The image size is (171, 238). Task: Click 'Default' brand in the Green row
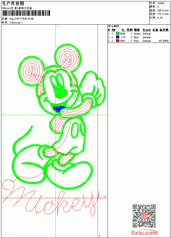pos(147,34)
